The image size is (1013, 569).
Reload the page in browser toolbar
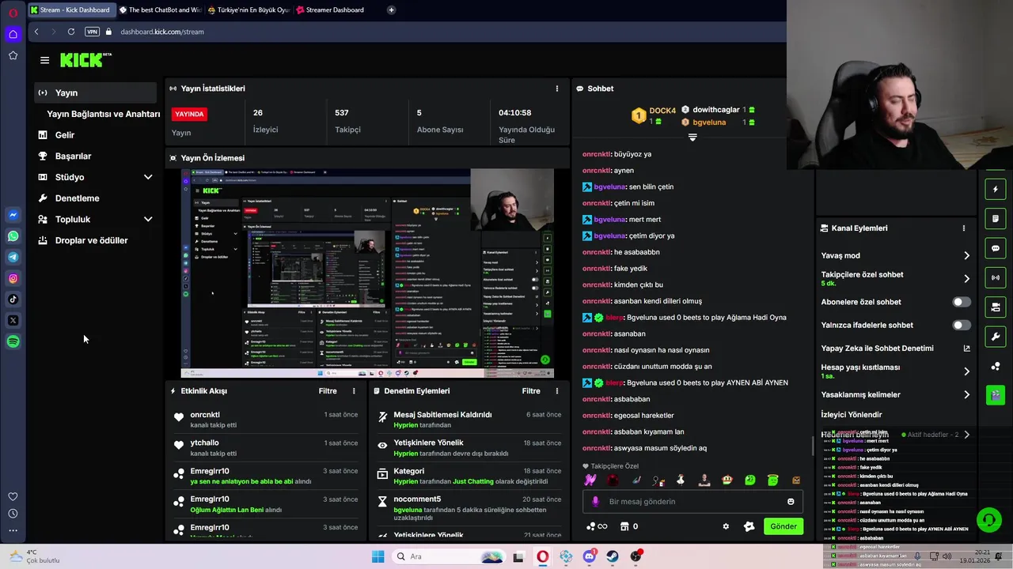pyautogui.click(x=71, y=32)
